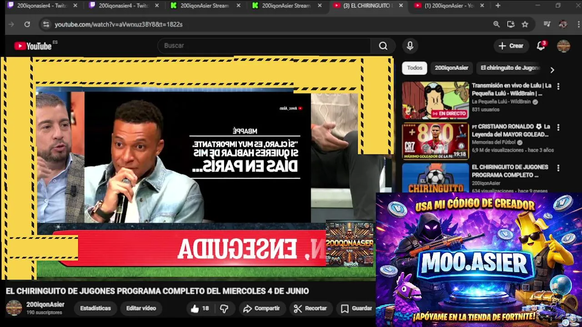Viewport: 582px width, 327px height.
Task: Switch to the second 200iqonAsier Stream tab
Action: tap(286, 6)
